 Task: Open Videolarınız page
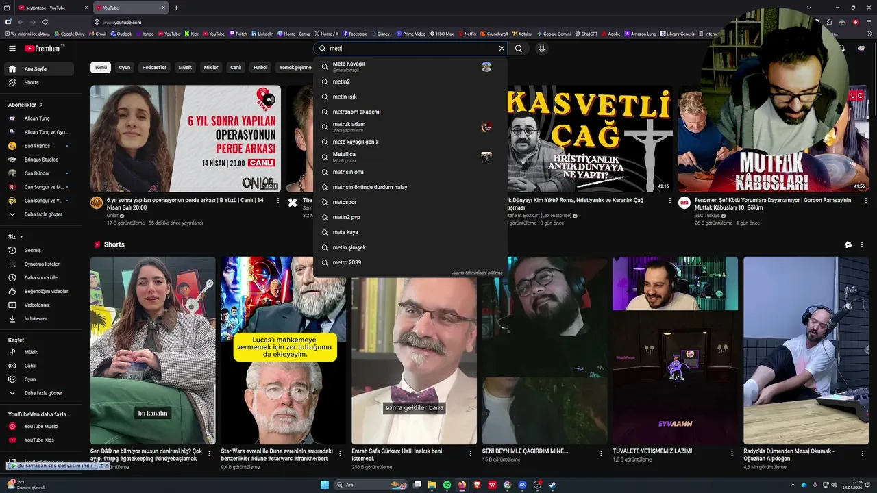(x=40, y=305)
